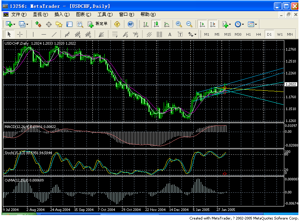Click the 新定单 new order button
Screen dimensions: 301x221
coord(98,24)
